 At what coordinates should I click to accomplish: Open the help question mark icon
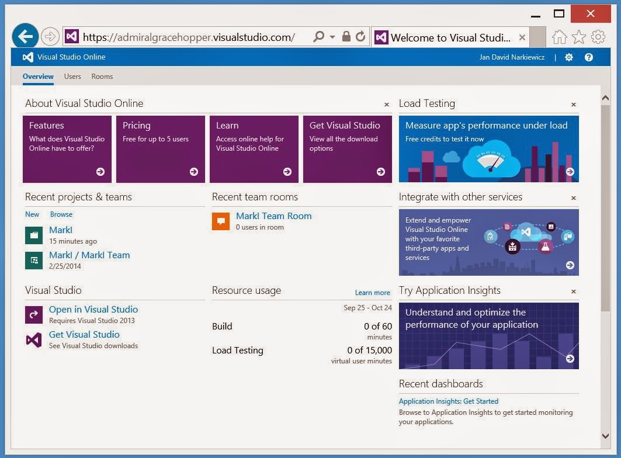click(588, 57)
